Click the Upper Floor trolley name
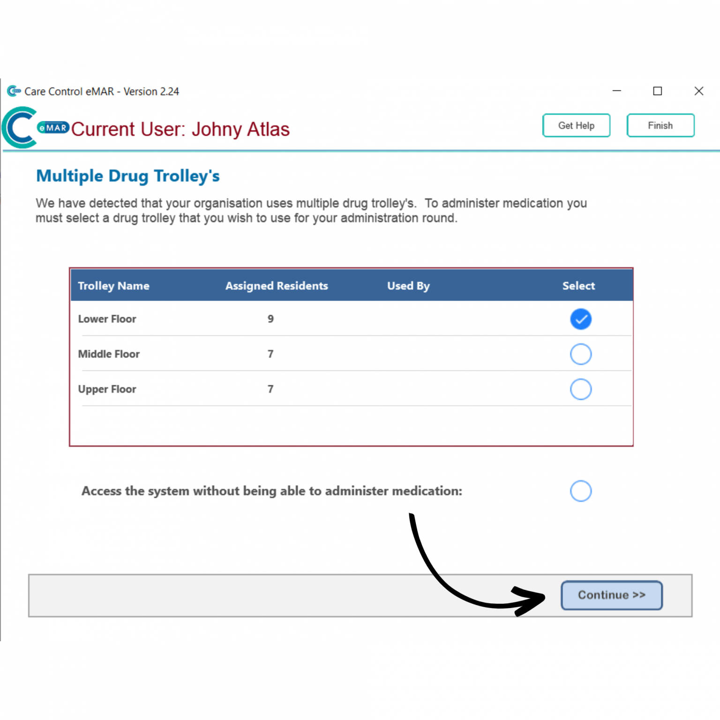The image size is (720, 720). tap(107, 390)
